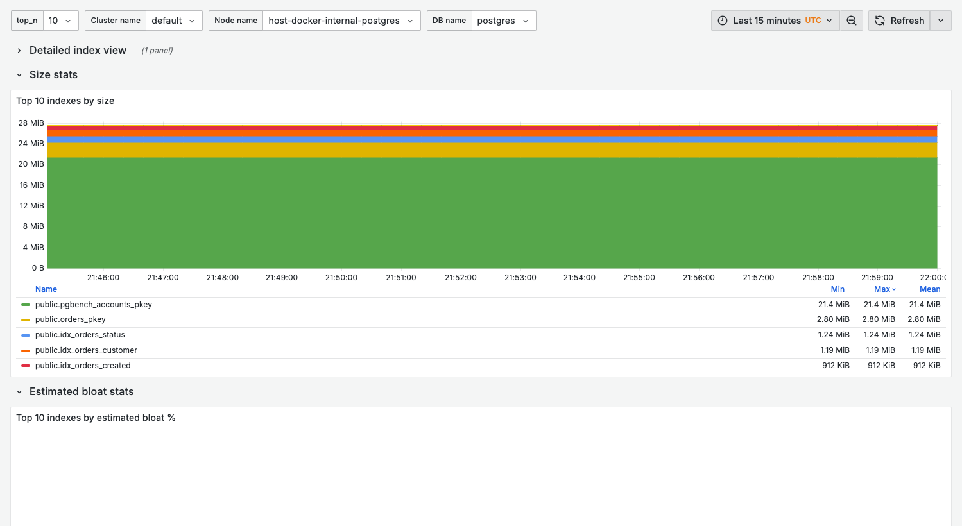
Task: Click the Top 10 indexes by size title
Action: tap(65, 101)
